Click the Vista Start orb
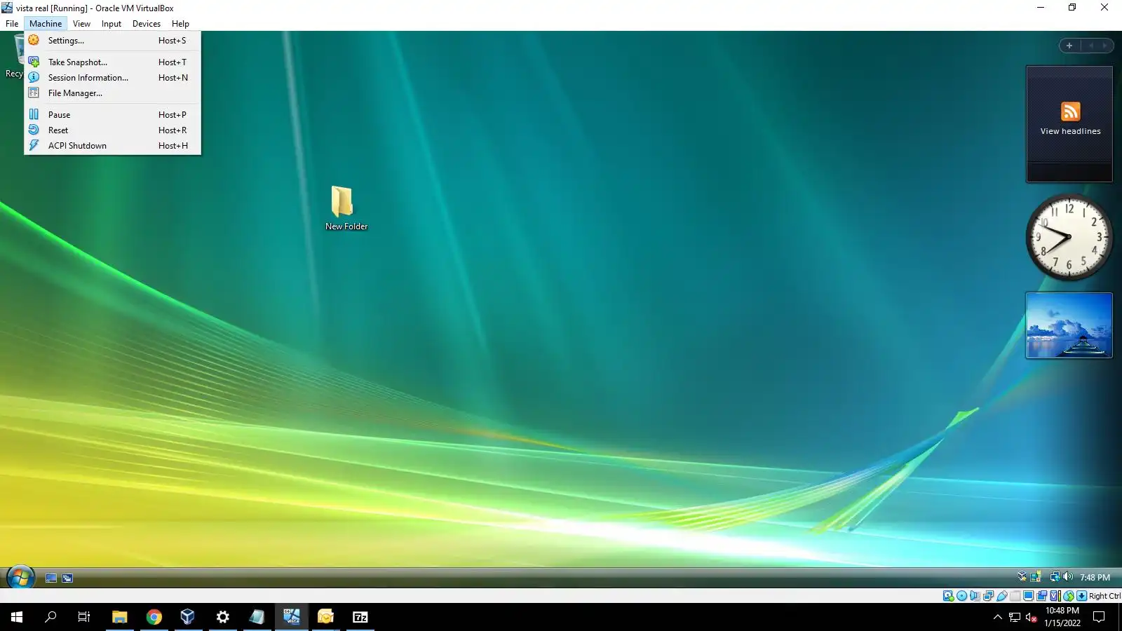The image size is (1122, 631). tap(20, 578)
